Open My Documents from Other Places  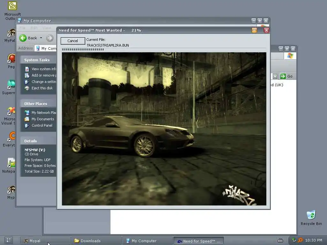[43, 119]
